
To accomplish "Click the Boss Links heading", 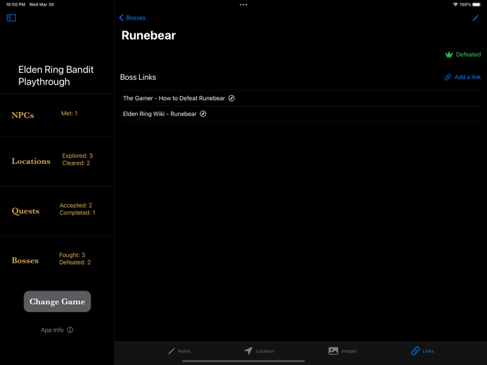I will pyautogui.click(x=138, y=77).
